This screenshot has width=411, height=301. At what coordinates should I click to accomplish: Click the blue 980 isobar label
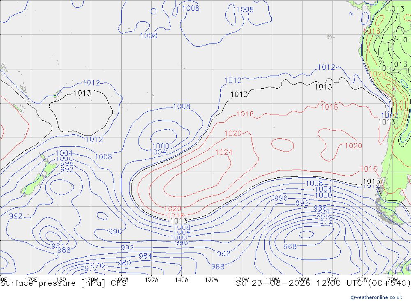point(124,262)
